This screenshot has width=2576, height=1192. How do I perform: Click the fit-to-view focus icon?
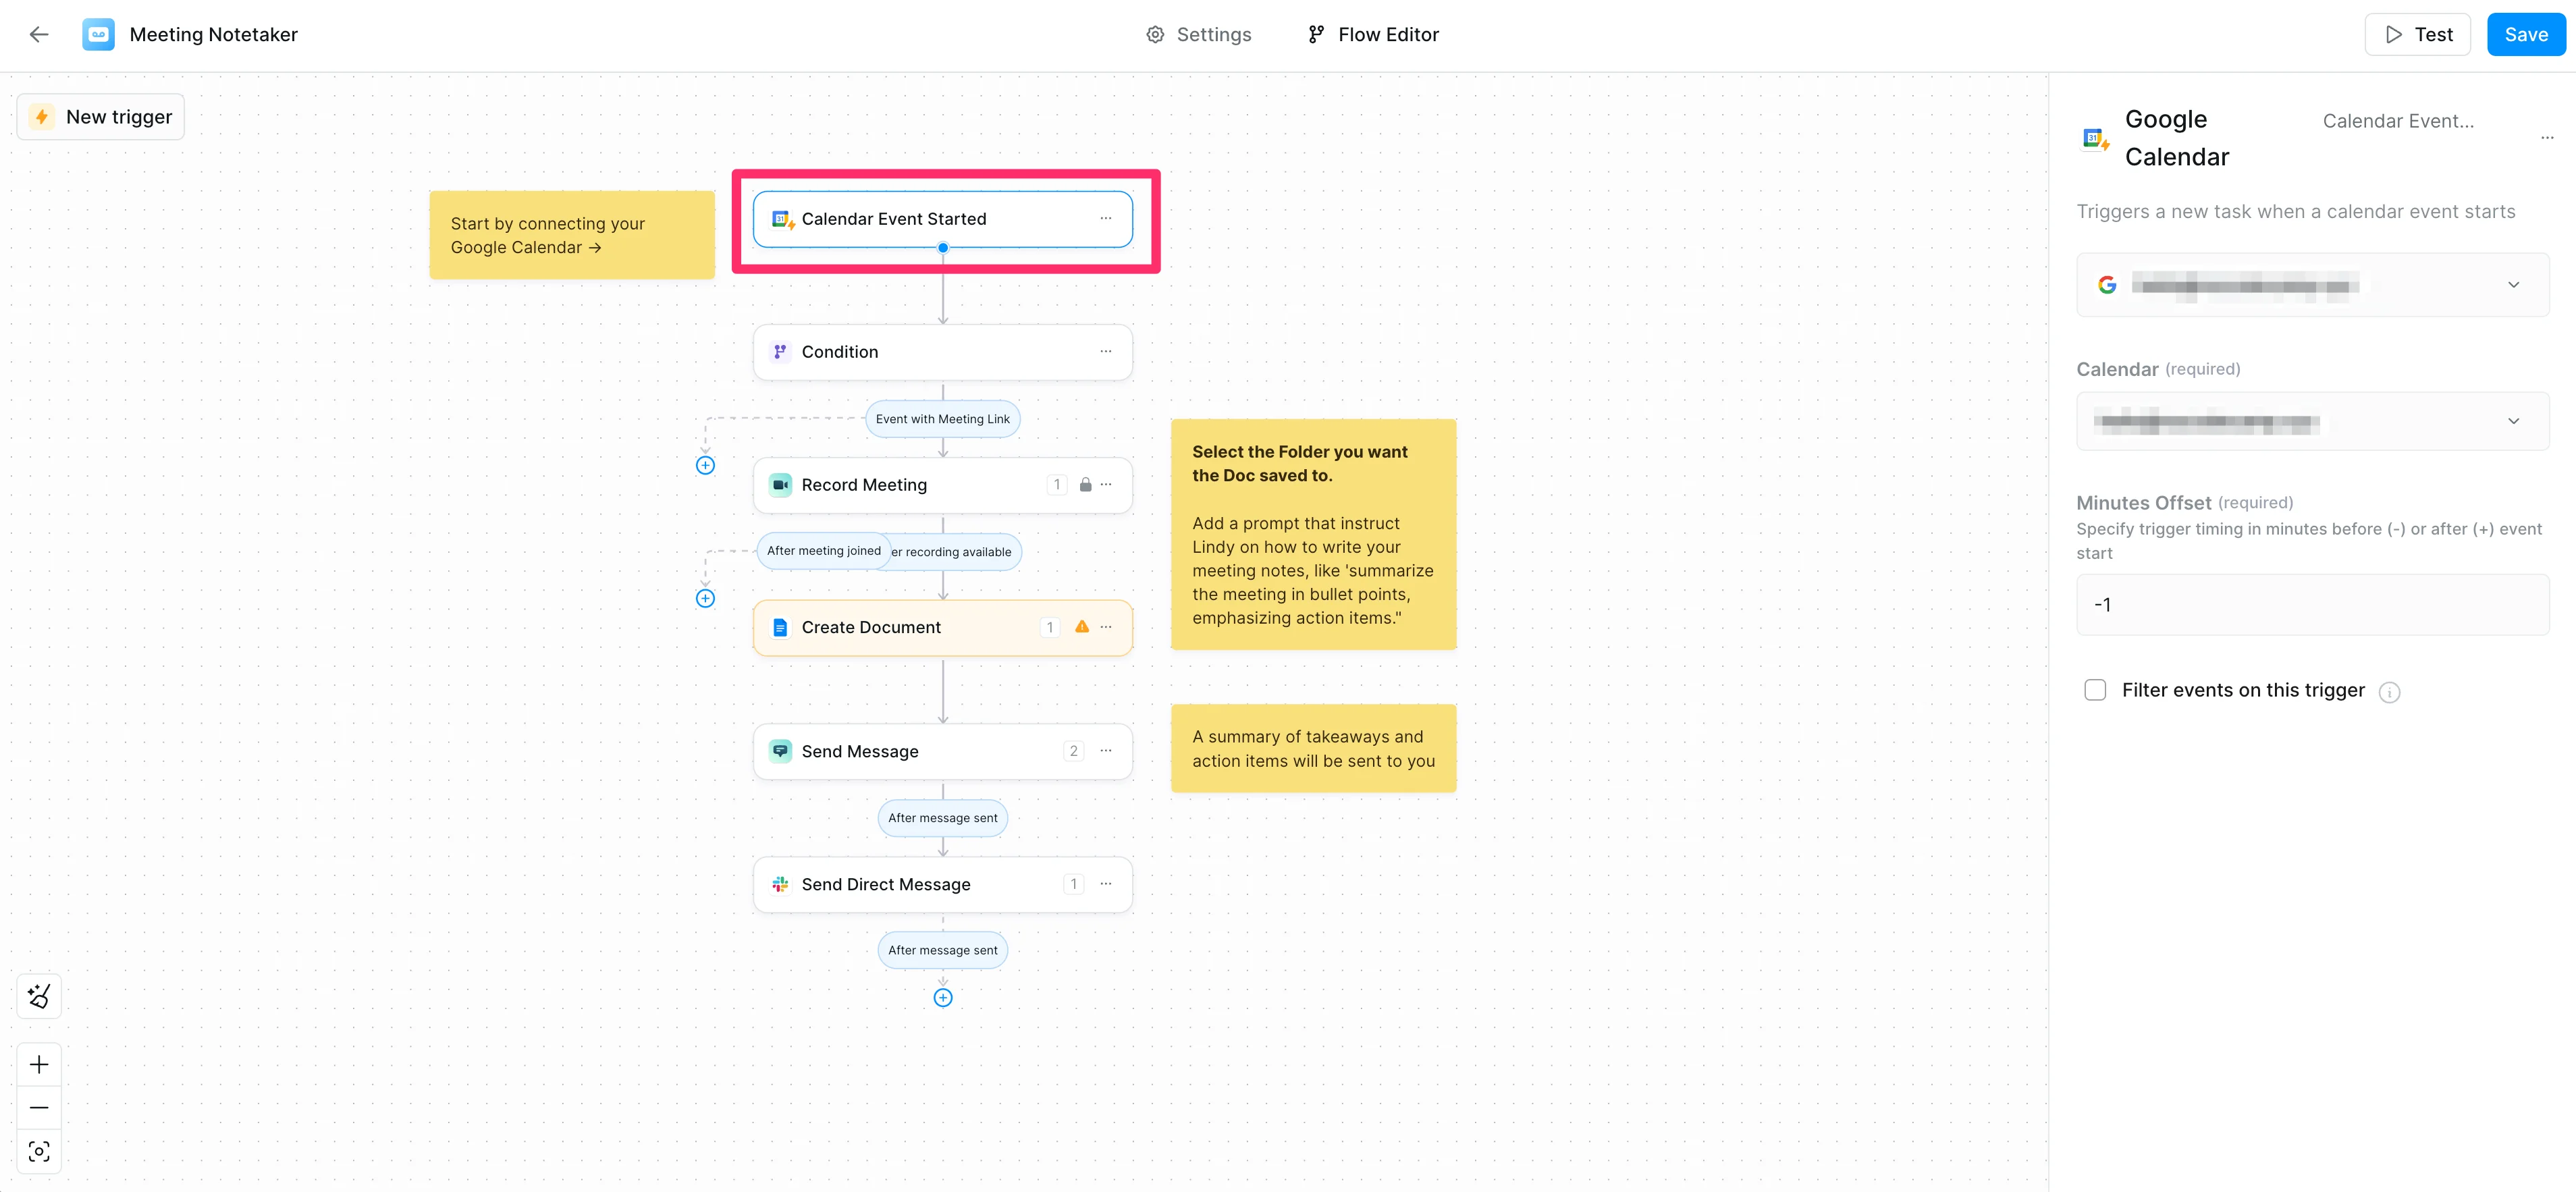[x=39, y=1152]
